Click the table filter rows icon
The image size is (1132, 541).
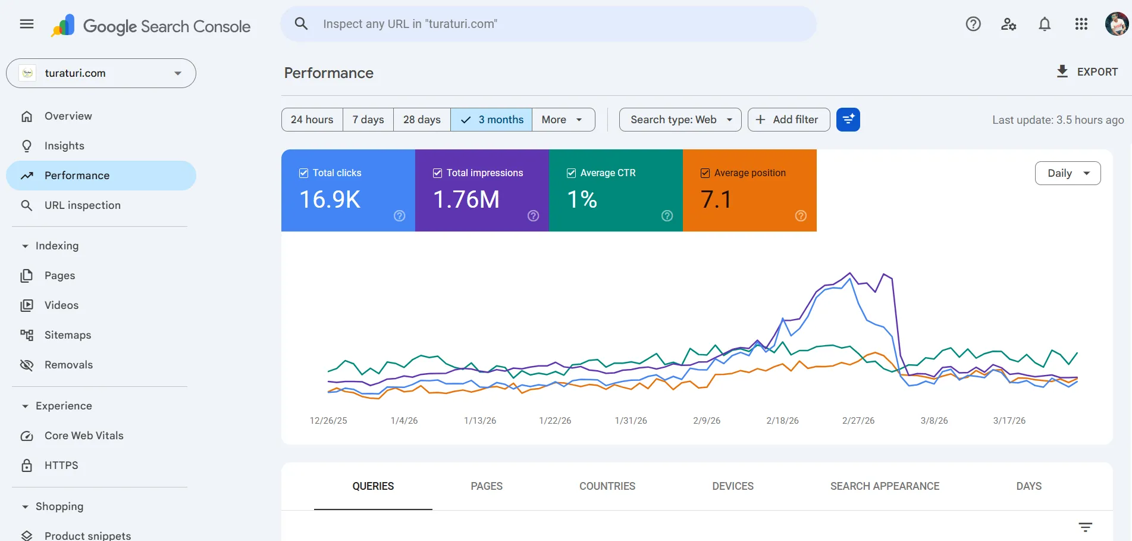point(1085,527)
